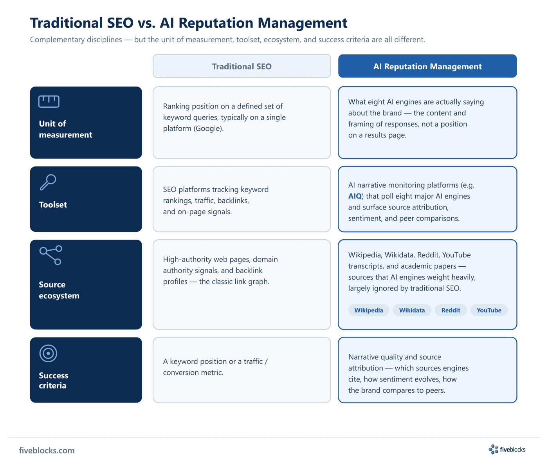
Task: Click text 'the brand compares to peers.'
Action: tap(397, 390)
